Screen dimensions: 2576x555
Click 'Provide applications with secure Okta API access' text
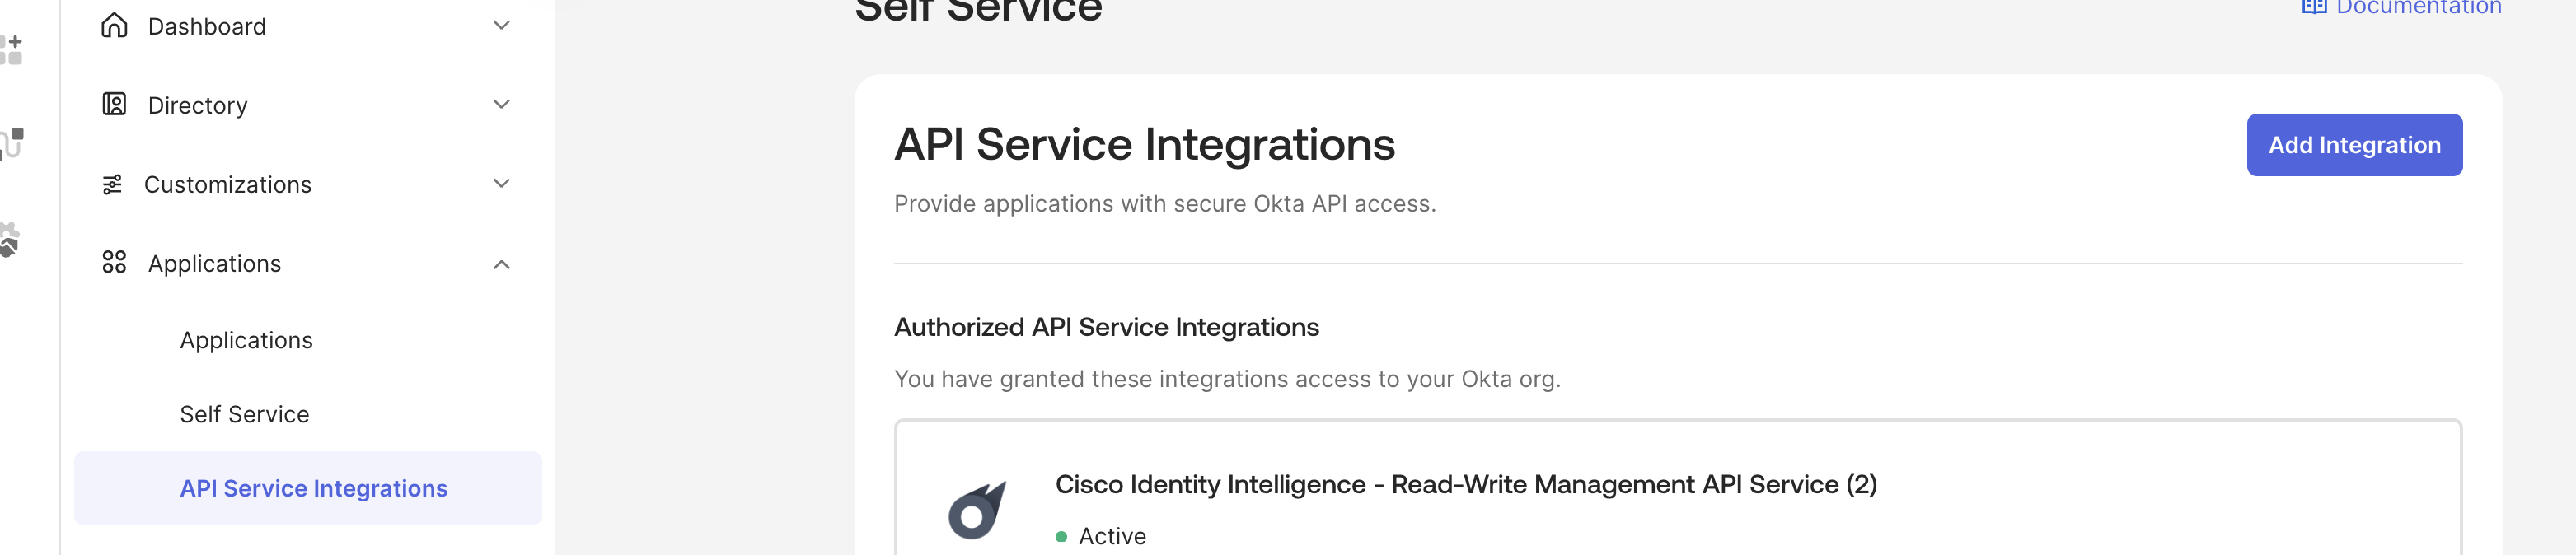(x=1164, y=204)
